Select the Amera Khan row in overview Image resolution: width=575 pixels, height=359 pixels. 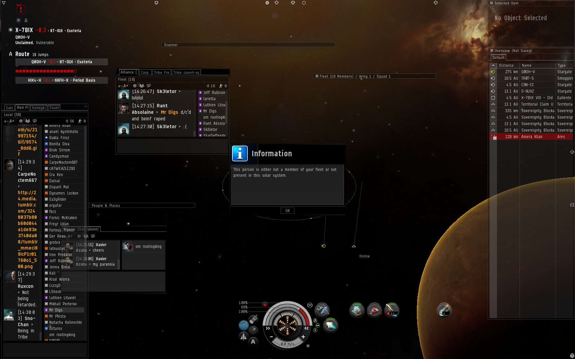tap(531, 137)
